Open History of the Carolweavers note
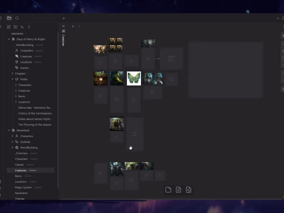 click(35, 113)
